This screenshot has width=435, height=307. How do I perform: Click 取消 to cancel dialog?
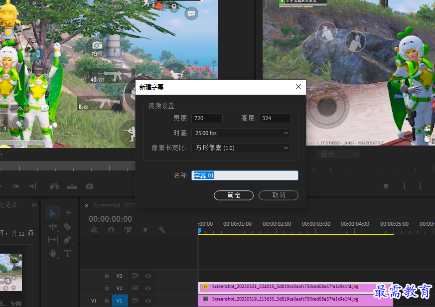(279, 195)
